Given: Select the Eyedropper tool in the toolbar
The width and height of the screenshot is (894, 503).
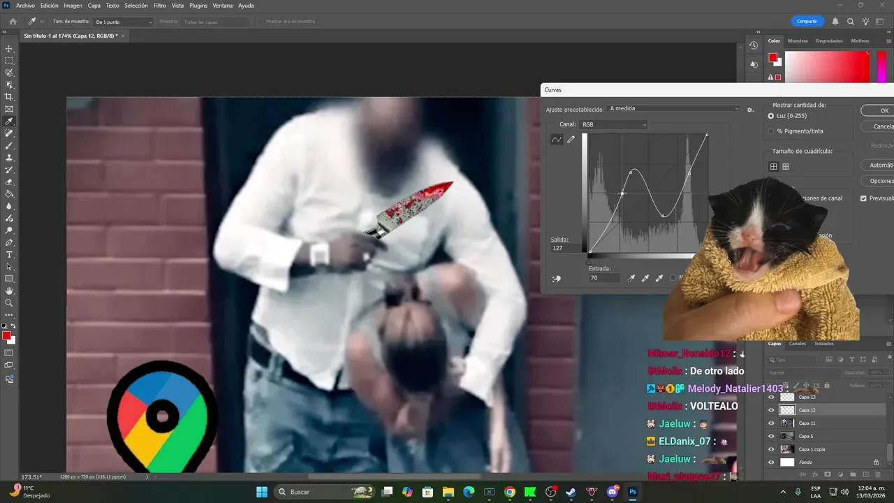Looking at the screenshot, I should [x=9, y=122].
